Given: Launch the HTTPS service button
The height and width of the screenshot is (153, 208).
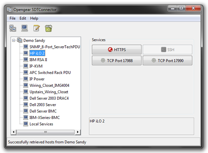Looking at the screenshot, I should click(x=116, y=49).
